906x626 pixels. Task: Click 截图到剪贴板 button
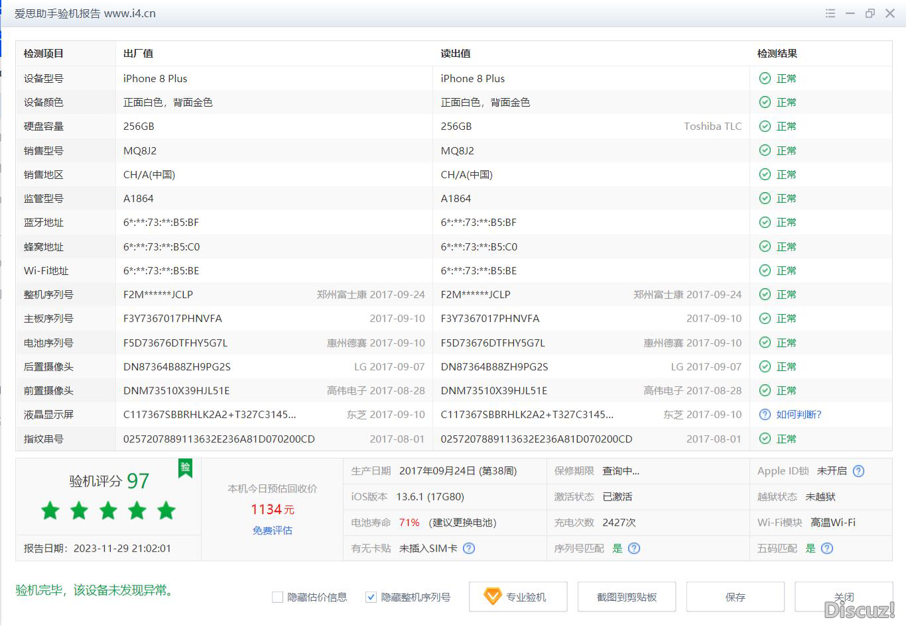tap(627, 597)
